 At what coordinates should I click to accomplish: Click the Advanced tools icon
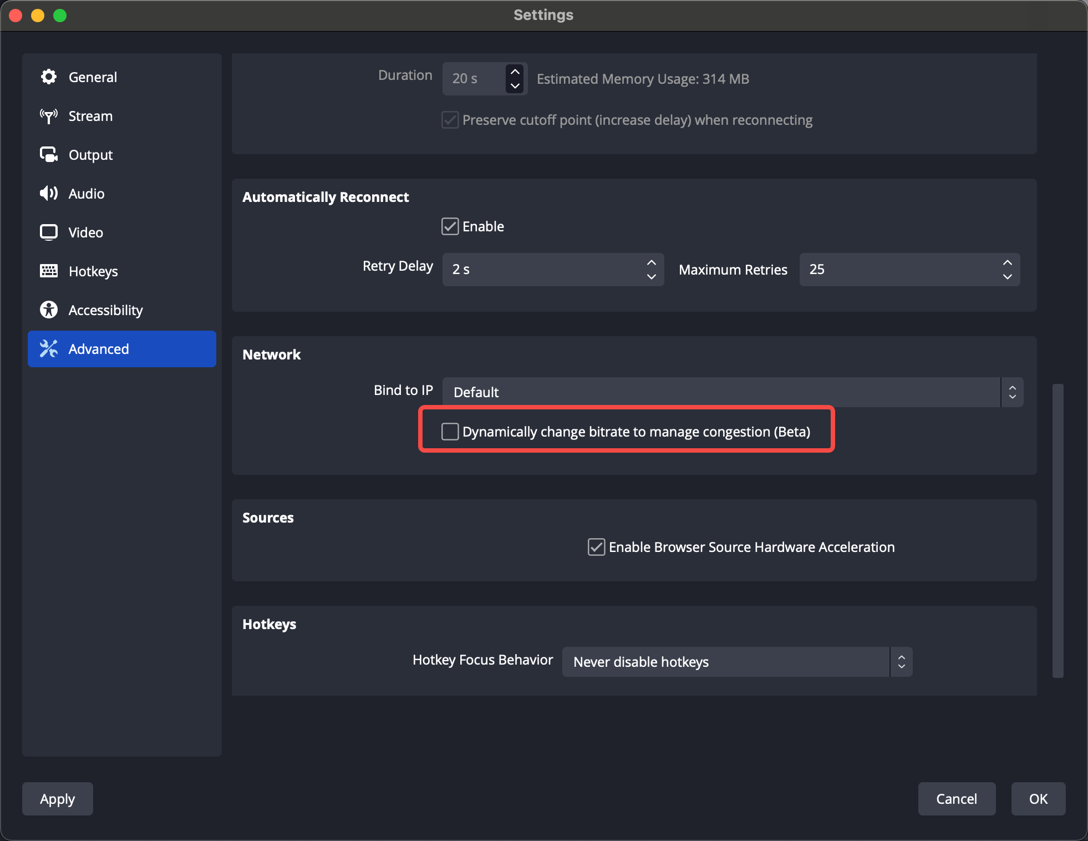pos(49,349)
